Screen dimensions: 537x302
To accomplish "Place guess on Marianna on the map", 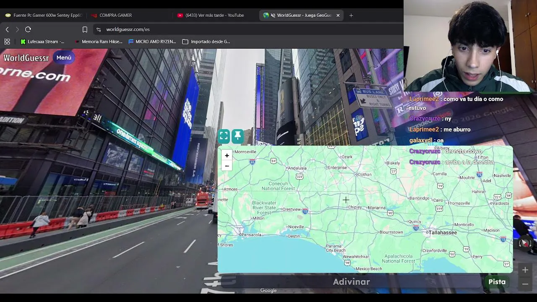I will (x=376, y=208).
